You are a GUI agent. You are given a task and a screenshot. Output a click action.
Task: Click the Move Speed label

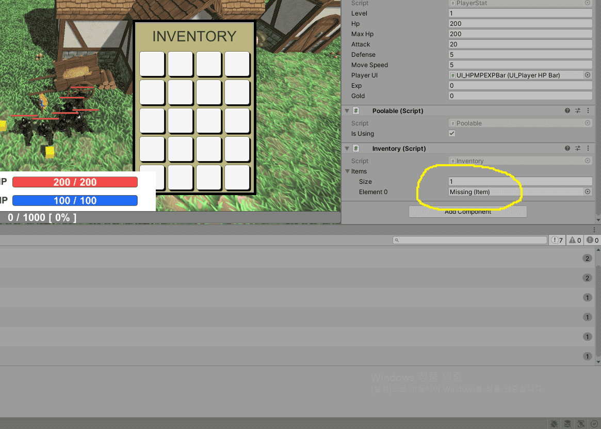pyautogui.click(x=369, y=65)
